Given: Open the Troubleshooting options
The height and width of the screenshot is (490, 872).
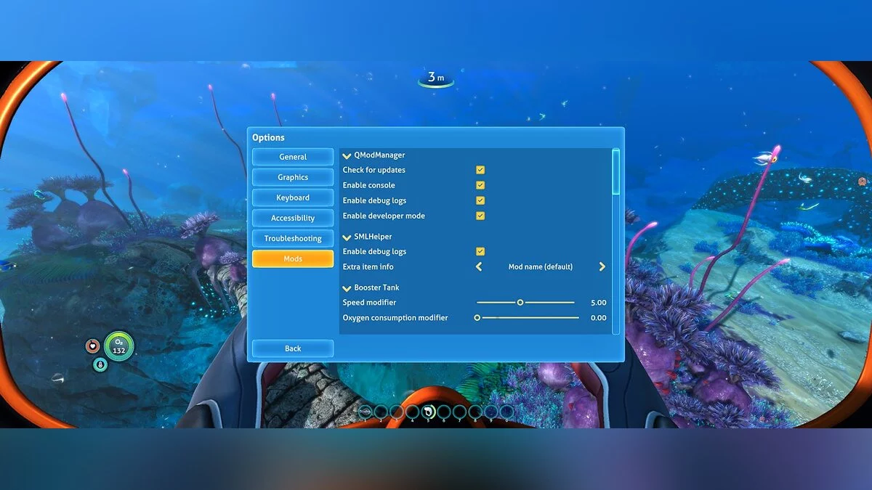Looking at the screenshot, I should [x=292, y=237].
